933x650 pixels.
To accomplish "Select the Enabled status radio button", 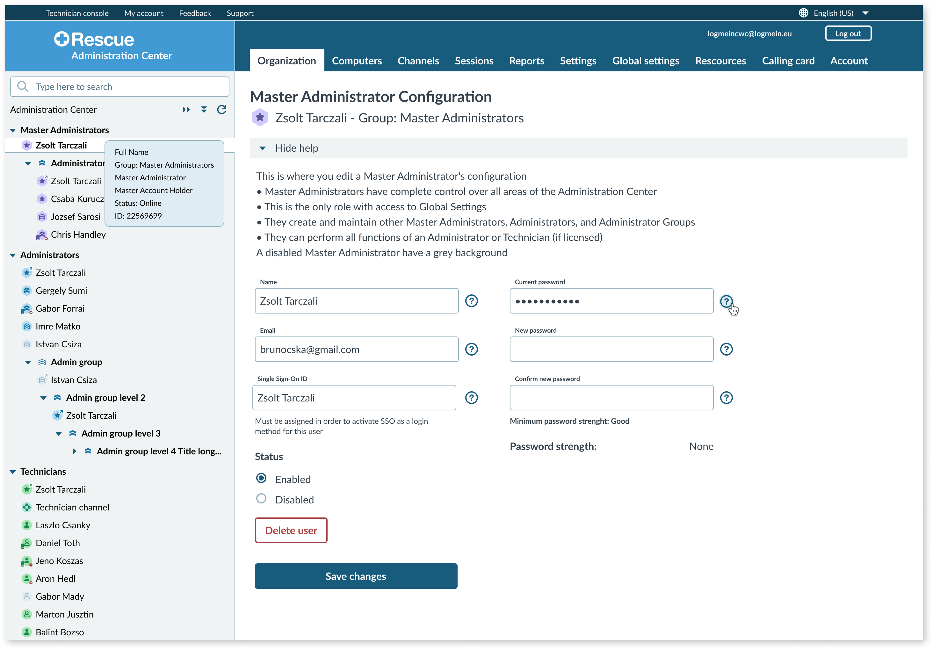I will 262,479.
